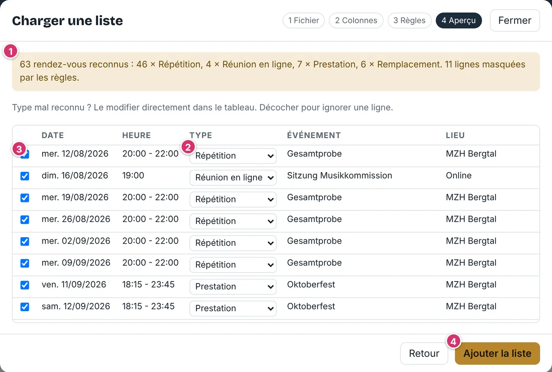Uncheck the mer. 19/08/2026 row checkbox
This screenshot has width=552, height=372.
tap(25, 198)
